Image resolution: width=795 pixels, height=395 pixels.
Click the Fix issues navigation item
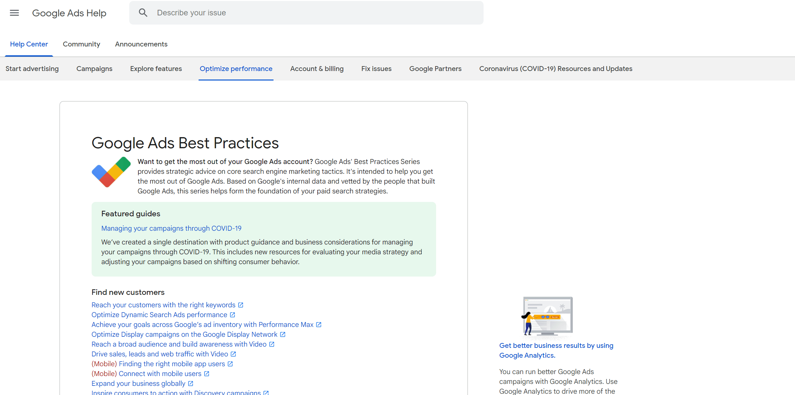click(376, 68)
